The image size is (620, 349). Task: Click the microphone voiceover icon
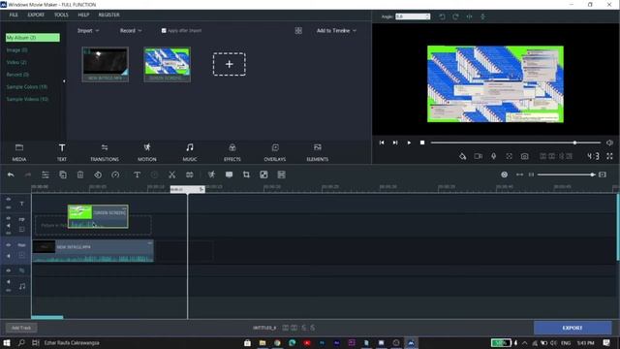pos(493,156)
